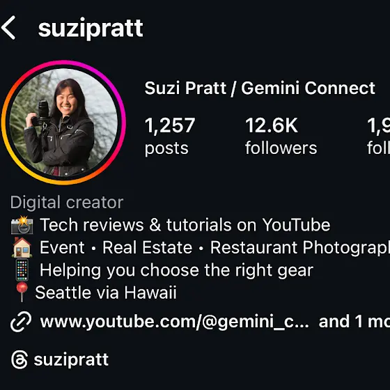Click the Seattle via Hawaii text

(x=106, y=292)
